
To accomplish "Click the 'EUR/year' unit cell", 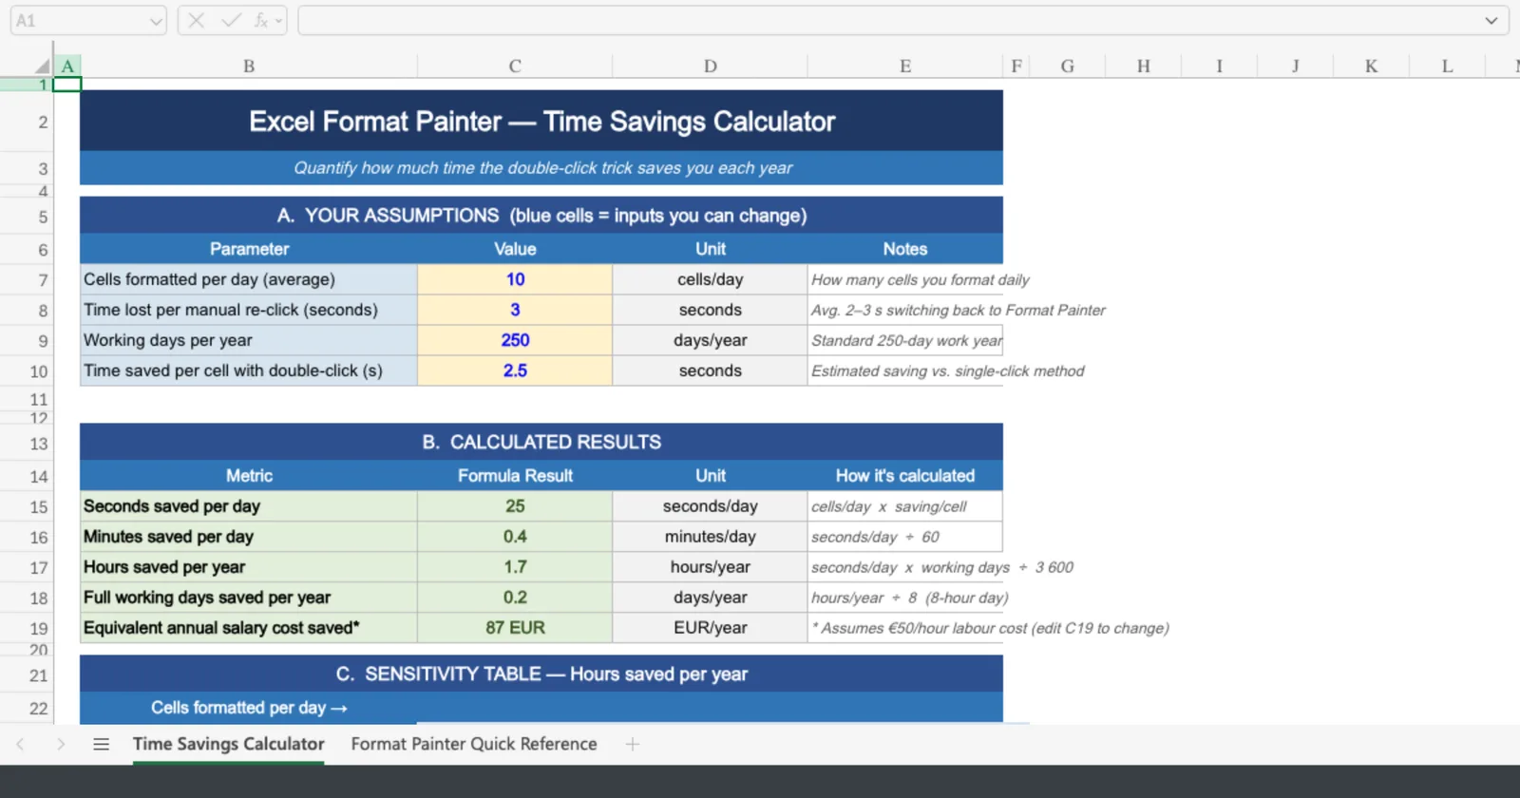I will click(x=710, y=628).
